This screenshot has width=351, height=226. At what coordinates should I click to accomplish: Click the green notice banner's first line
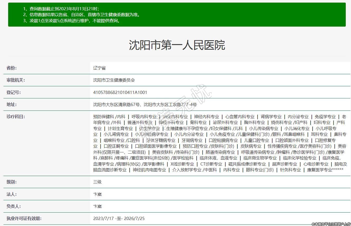61,9
